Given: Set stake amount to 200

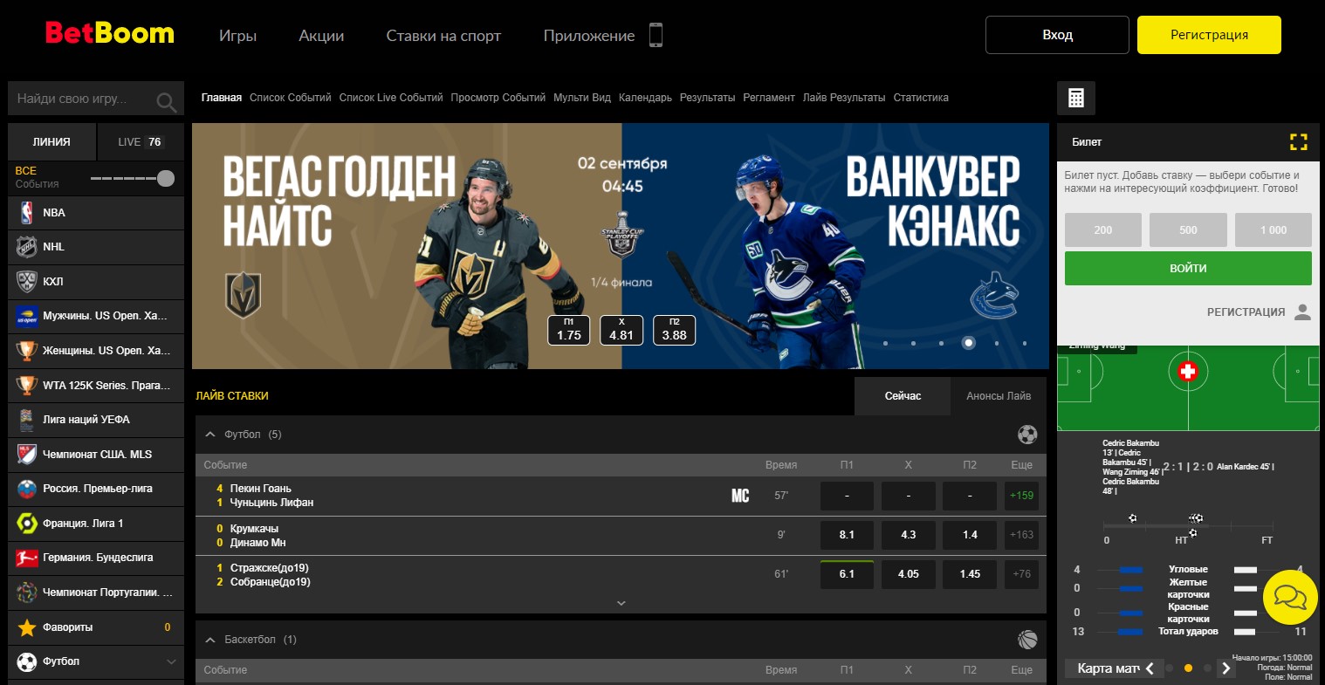Looking at the screenshot, I should tap(1103, 230).
